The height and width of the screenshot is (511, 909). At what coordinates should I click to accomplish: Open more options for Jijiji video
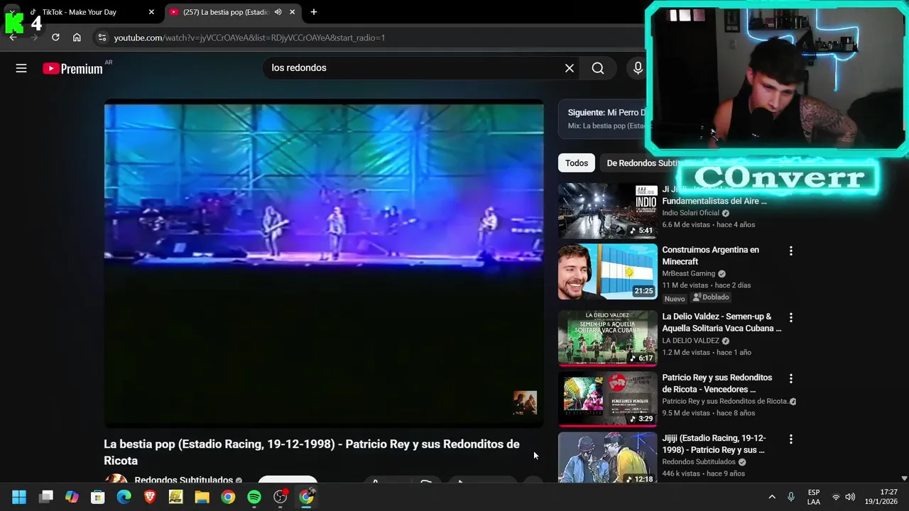coord(791,439)
